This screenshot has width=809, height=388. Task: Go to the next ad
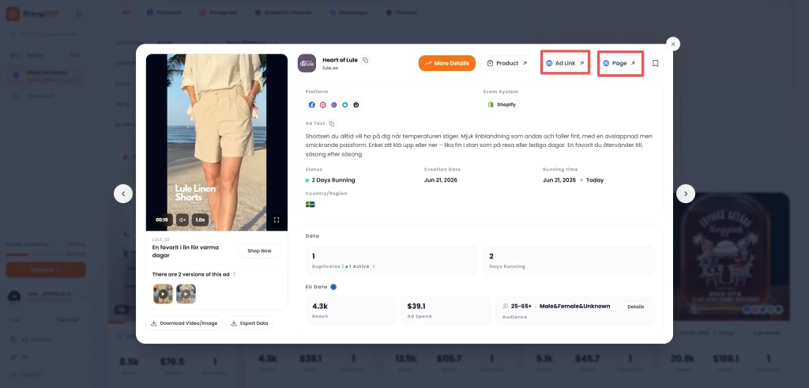click(x=686, y=194)
